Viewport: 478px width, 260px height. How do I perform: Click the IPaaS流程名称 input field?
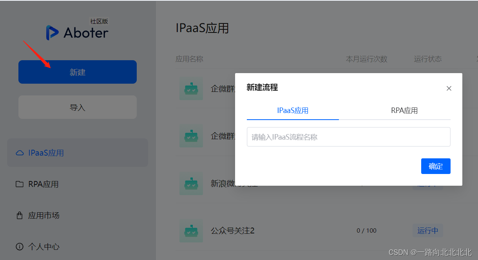click(348, 136)
